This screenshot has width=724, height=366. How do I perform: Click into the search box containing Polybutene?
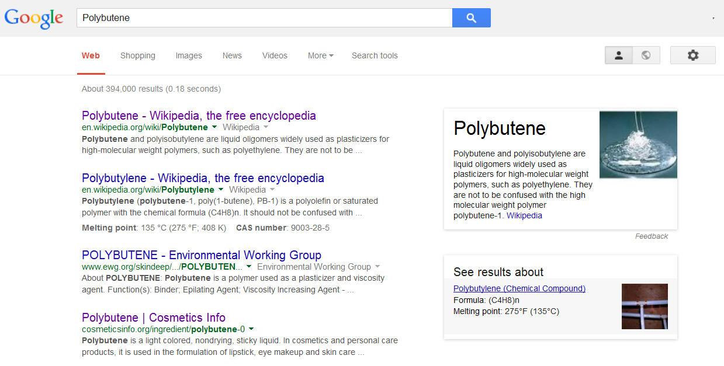click(264, 18)
